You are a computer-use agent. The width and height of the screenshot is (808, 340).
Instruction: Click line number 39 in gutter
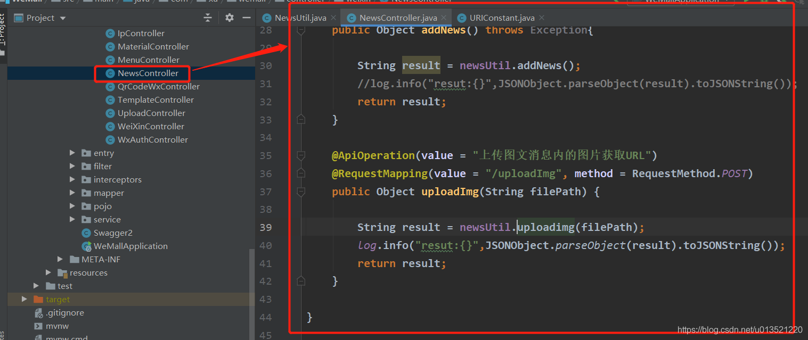[x=265, y=228]
